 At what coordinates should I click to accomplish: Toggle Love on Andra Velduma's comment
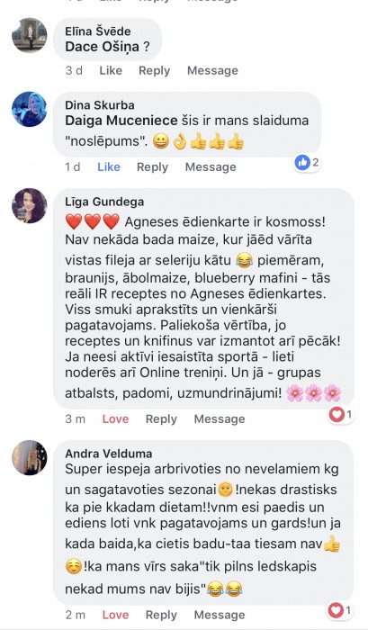coord(115,615)
